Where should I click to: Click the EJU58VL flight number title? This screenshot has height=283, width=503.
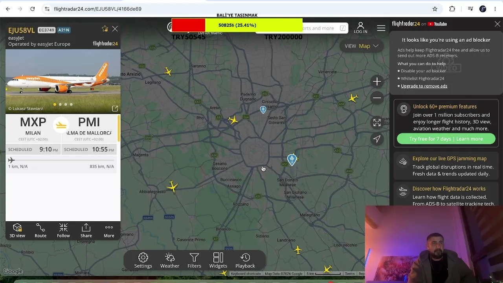pyautogui.click(x=22, y=30)
